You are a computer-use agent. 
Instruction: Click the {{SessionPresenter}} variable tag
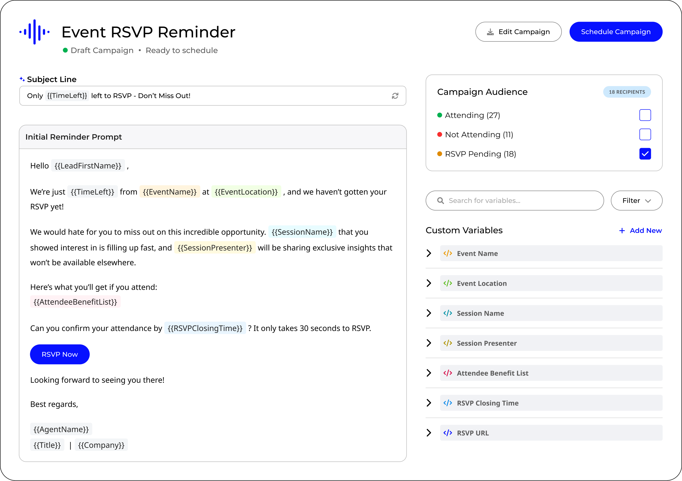(215, 248)
